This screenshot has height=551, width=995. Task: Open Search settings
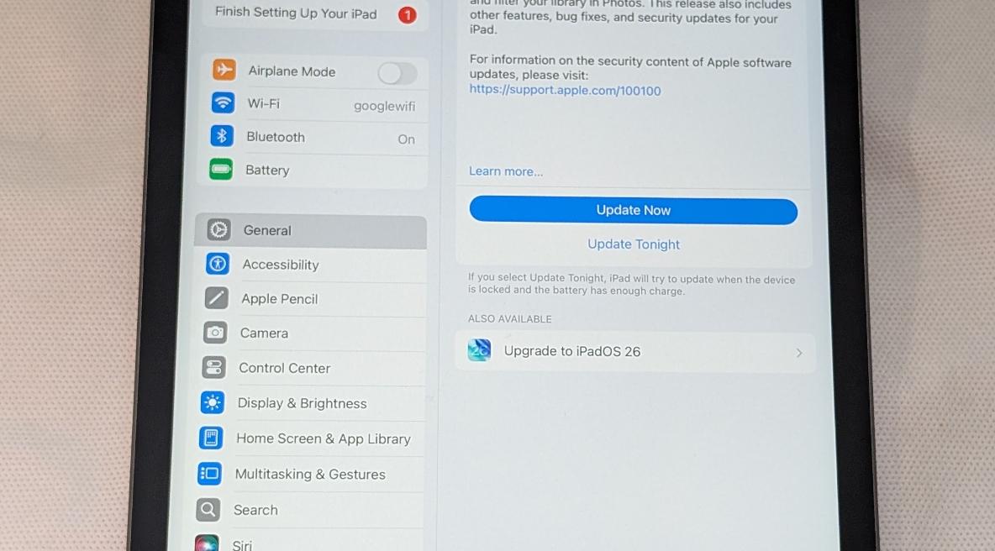click(x=305, y=510)
